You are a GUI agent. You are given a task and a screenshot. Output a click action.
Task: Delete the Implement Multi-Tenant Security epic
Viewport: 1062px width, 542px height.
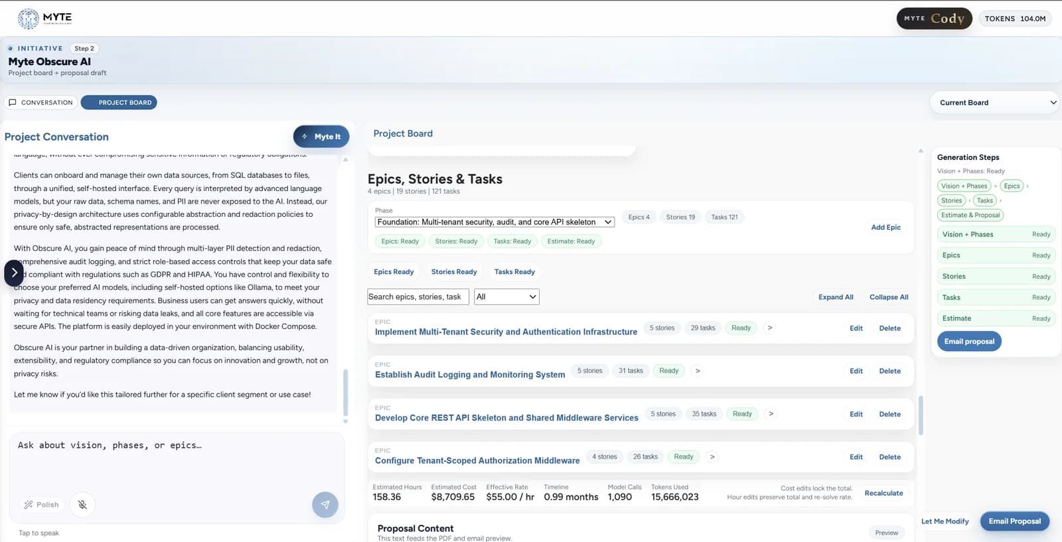tap(890, 328)
